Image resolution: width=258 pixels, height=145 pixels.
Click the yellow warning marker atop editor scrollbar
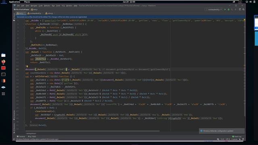point(244,20)
